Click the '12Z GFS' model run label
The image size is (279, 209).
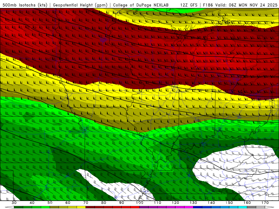tap(189, 5)
